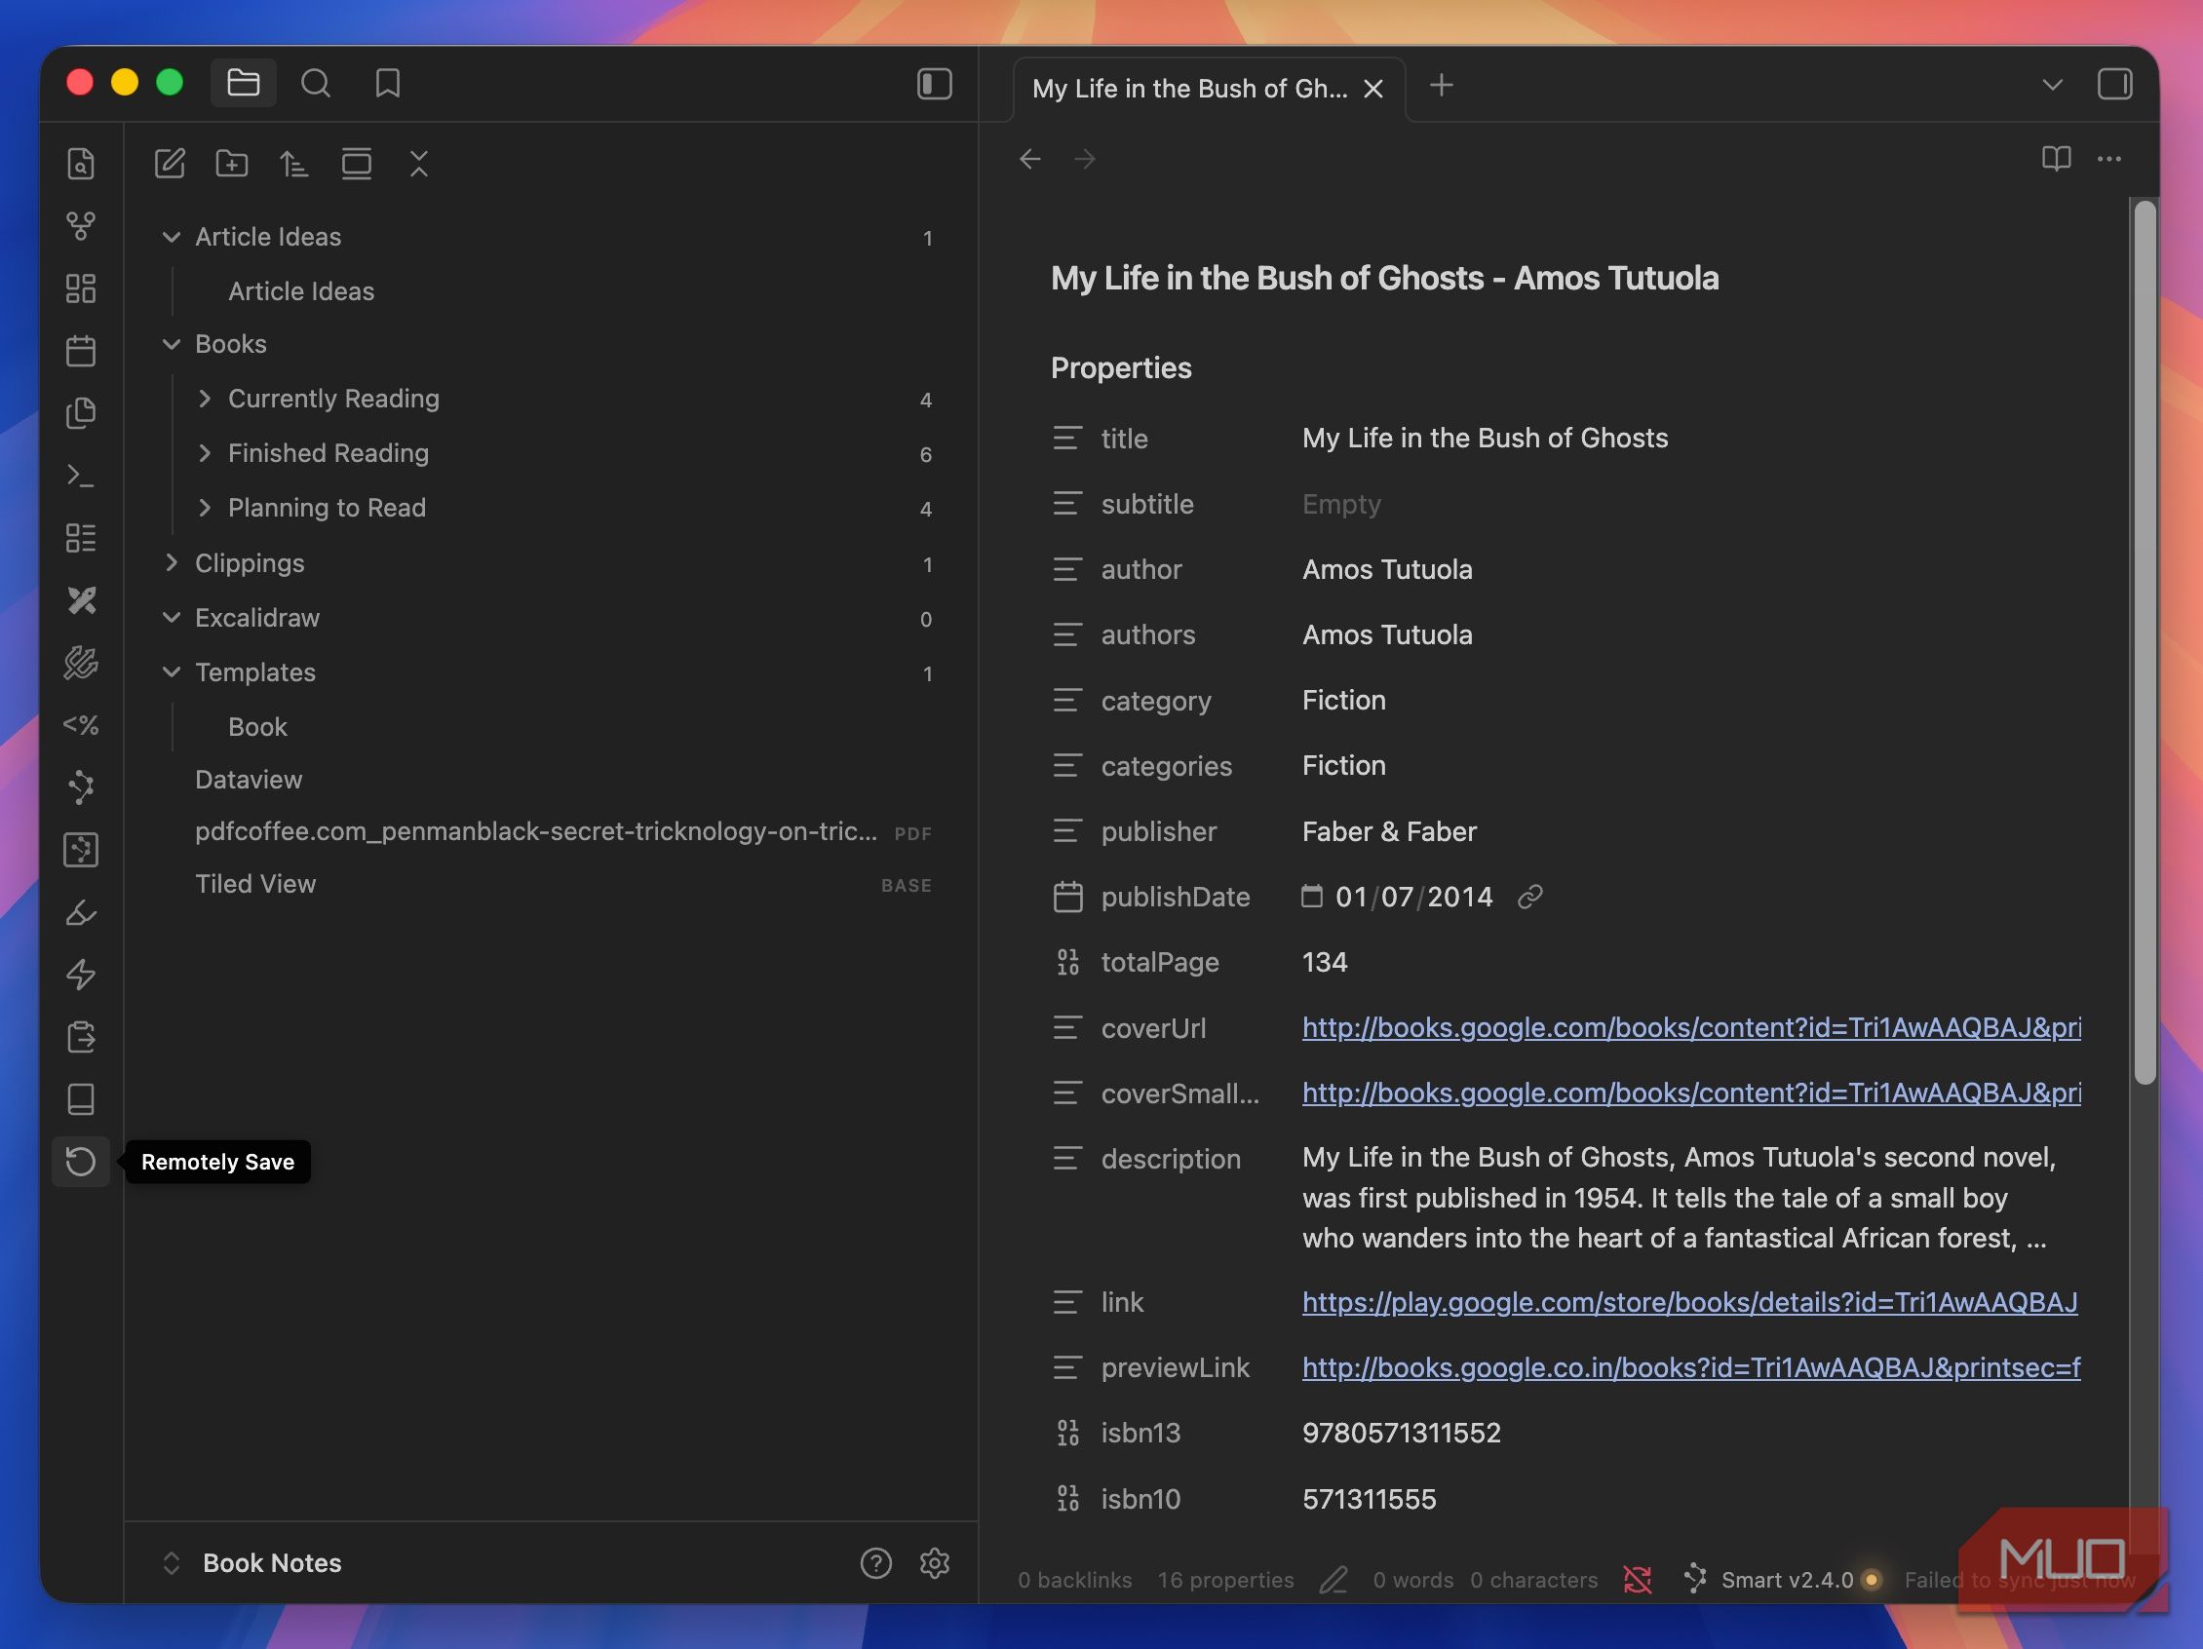Open help icon next to vault name
The image size is (2203, 1649).
coord(875,1562)
